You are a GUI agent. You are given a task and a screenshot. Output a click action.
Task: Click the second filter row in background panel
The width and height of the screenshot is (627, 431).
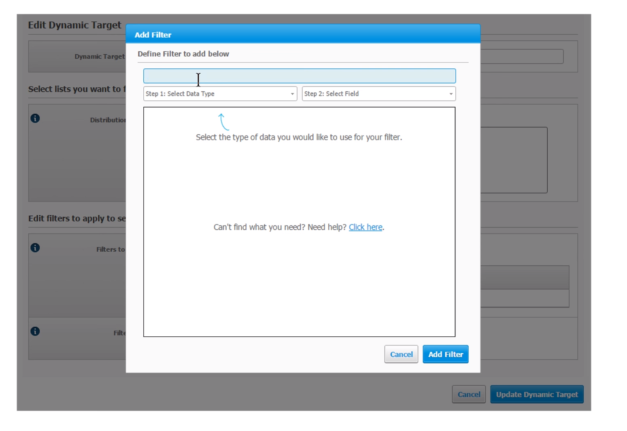(x=524, y=298)
